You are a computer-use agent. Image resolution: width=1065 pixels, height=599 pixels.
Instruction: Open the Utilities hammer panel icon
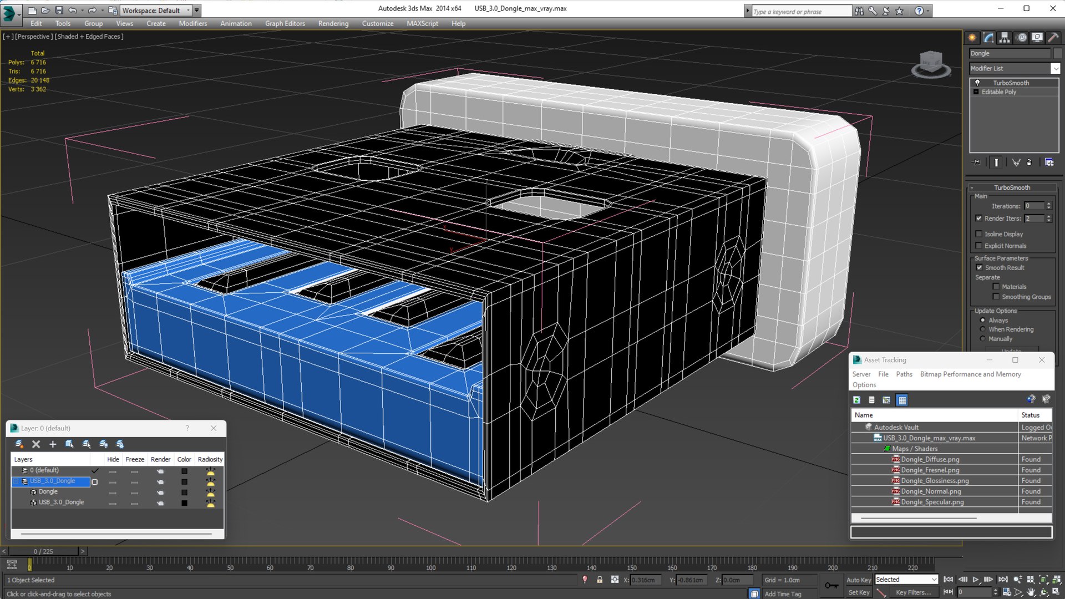1053,38
